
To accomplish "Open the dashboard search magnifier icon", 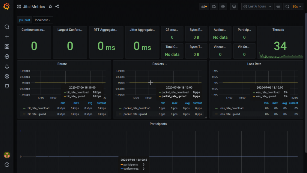I will (7, 27).
